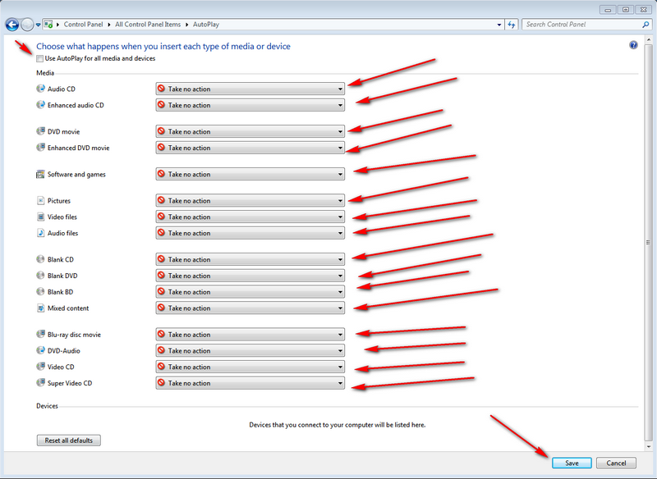
Task: Expand the Software and games dropdown
Action: pyautogui.click(x=250, y=174)
